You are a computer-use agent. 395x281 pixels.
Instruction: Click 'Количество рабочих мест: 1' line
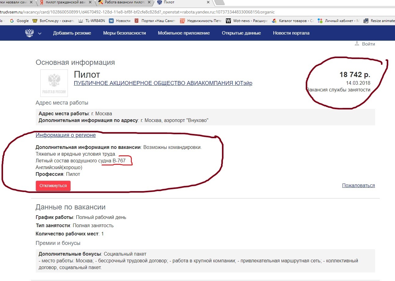point(70,234)
